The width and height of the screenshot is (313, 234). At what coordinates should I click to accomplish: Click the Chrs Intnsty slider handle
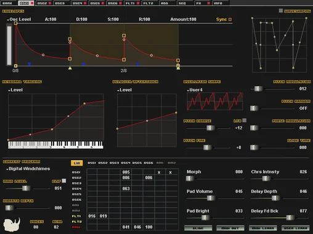point(266,179)
